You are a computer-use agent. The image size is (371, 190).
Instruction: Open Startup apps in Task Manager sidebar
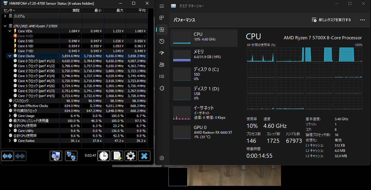161,53
